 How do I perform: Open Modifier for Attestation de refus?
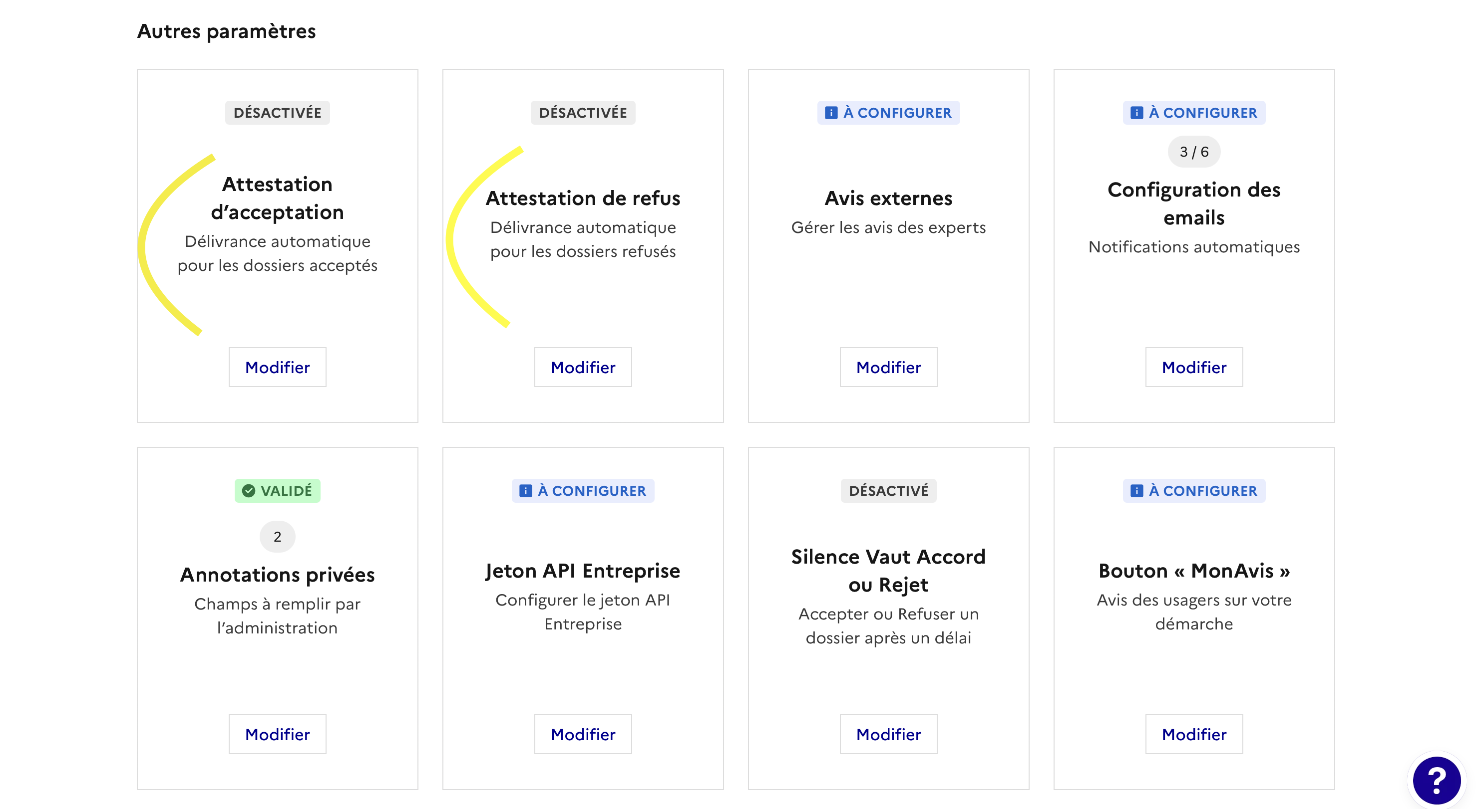[583, 367]
